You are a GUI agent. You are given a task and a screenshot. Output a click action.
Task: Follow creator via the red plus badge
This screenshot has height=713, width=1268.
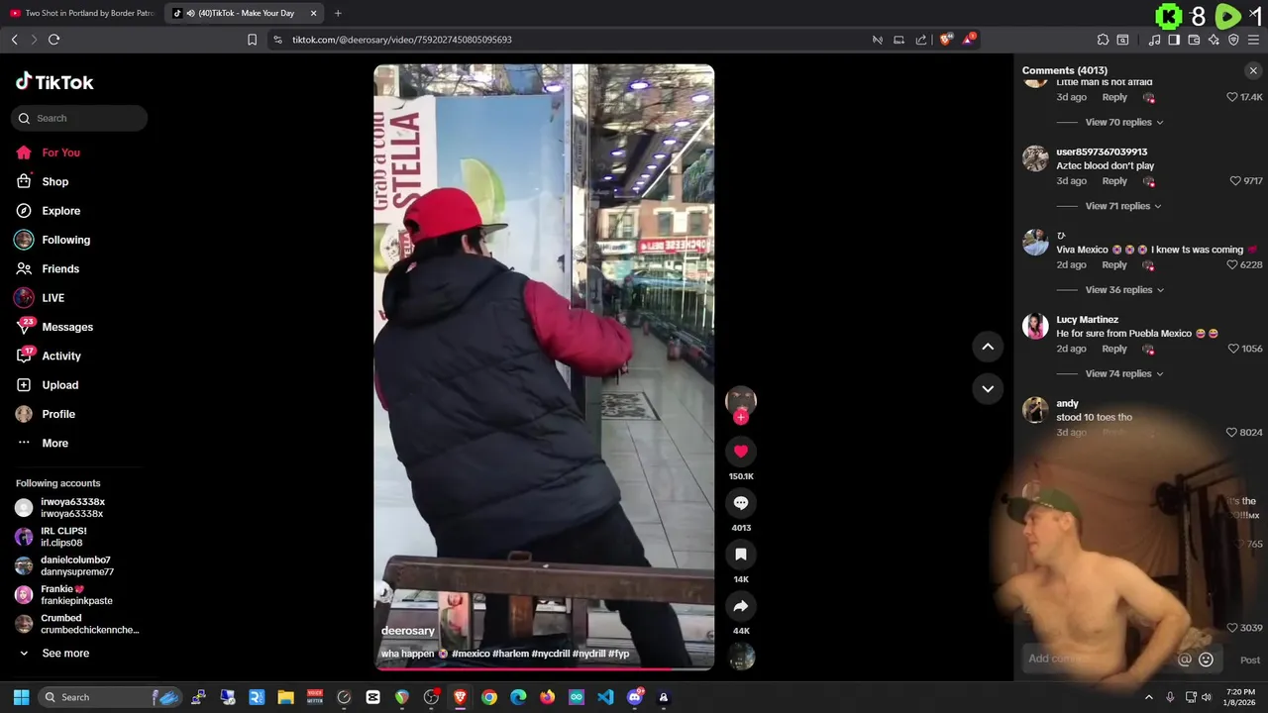tap(740, 417)
